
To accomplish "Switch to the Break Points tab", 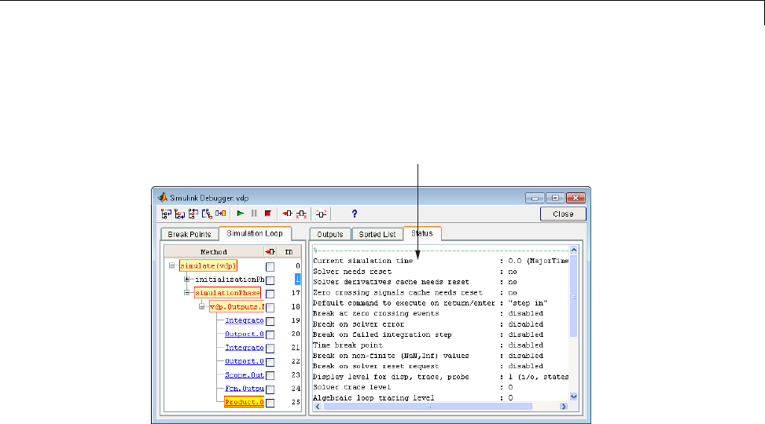I will [x=189, y=235].
